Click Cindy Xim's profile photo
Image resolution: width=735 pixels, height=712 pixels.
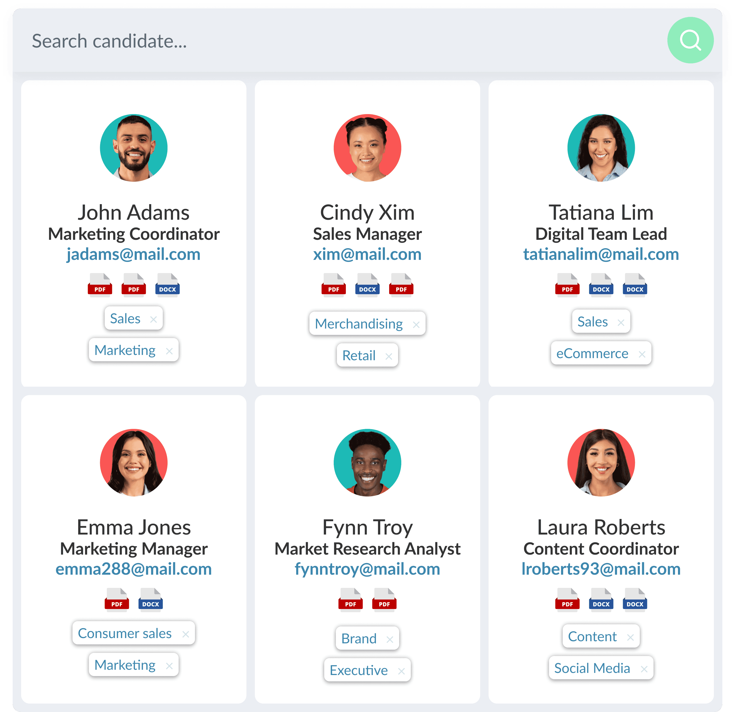coord(367,148)
